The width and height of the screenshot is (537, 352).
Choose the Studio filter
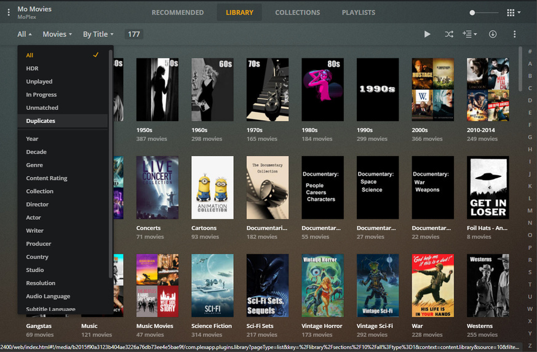63,270
